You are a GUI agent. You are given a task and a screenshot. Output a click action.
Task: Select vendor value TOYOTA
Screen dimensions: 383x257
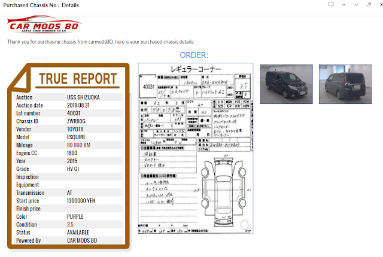tap(75, 129)
